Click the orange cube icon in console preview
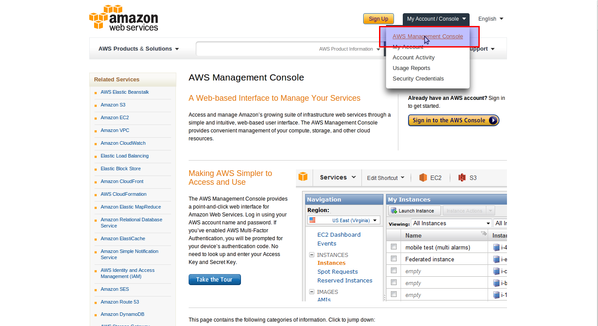Image resolution: width=598 pixels, height=326 pixels. [303, 177]
